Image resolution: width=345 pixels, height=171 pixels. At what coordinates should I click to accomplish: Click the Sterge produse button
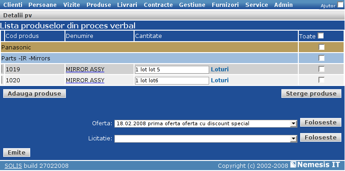(311, 94)
